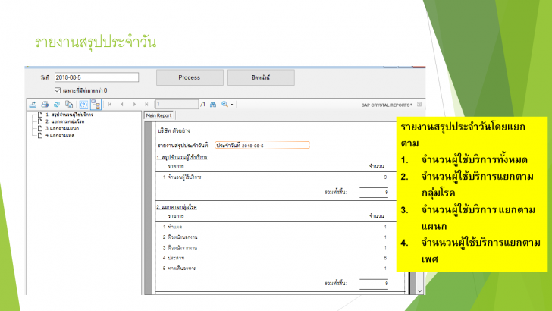552x311 pixels.
Task: Click the Export Report toolbar icon
Action: click(x=33, y=104)
